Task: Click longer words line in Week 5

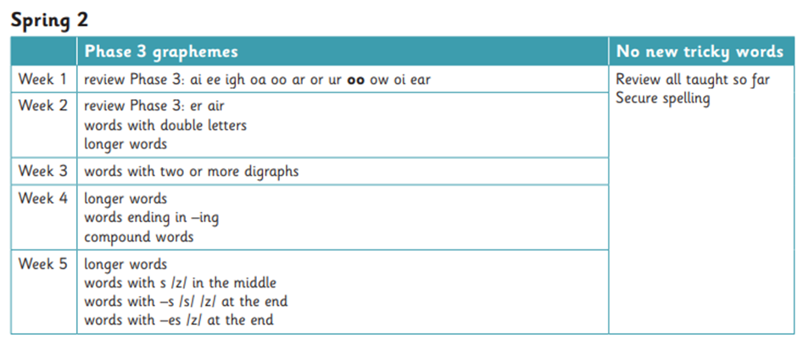Action: (x=125, y=265)
